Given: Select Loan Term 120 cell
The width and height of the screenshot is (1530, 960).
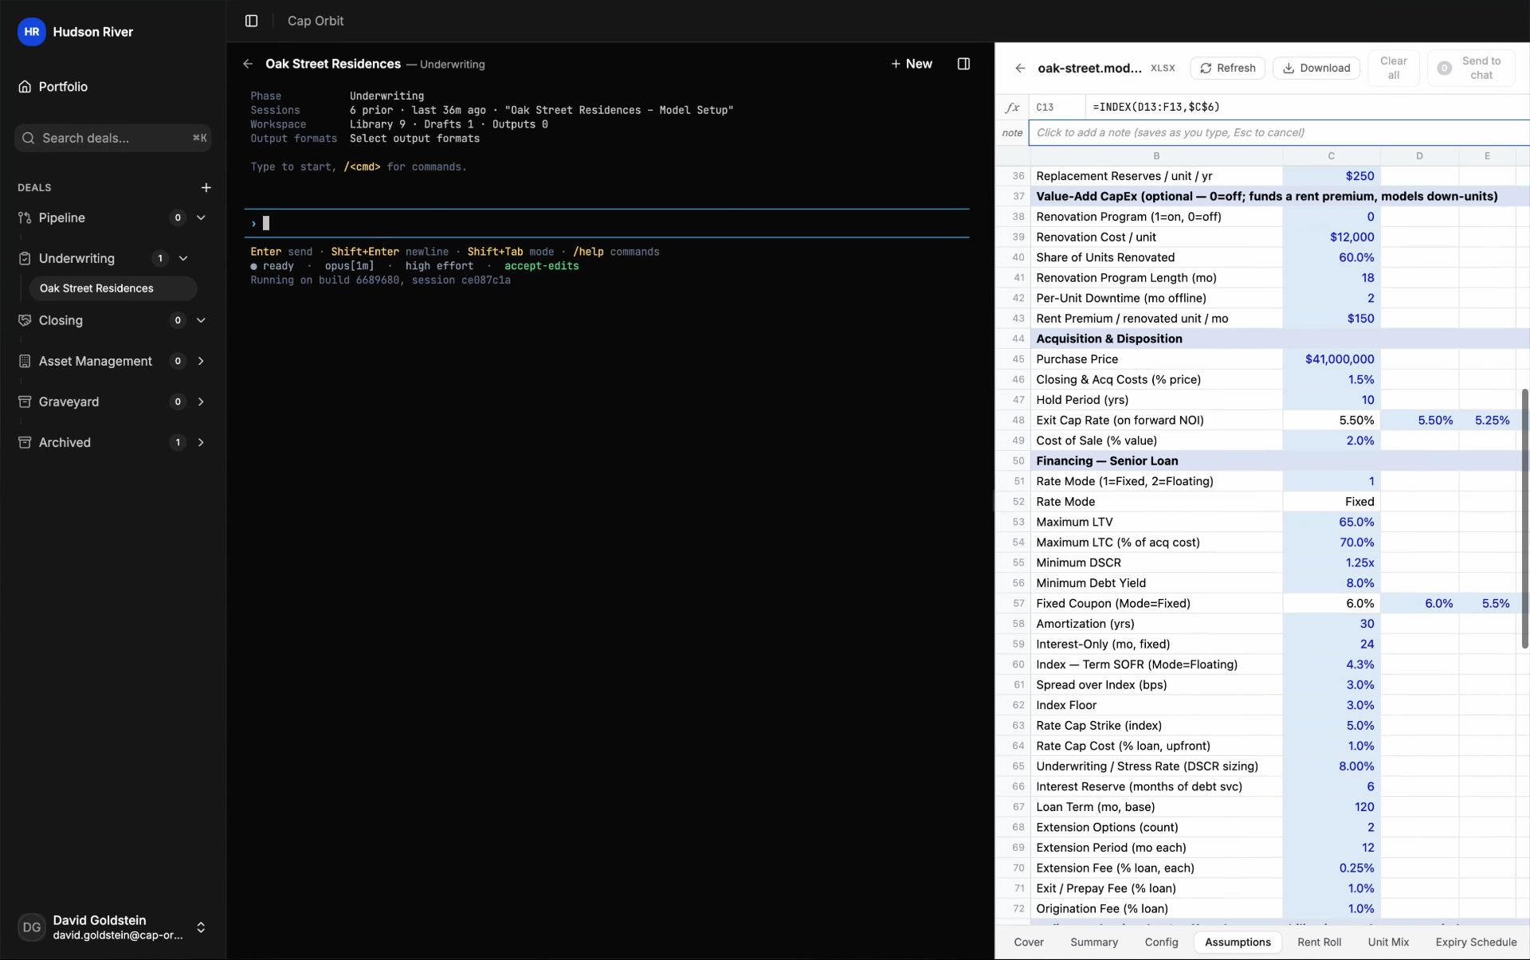Looking at the screenshot, I should click(x=1331, y=807).
